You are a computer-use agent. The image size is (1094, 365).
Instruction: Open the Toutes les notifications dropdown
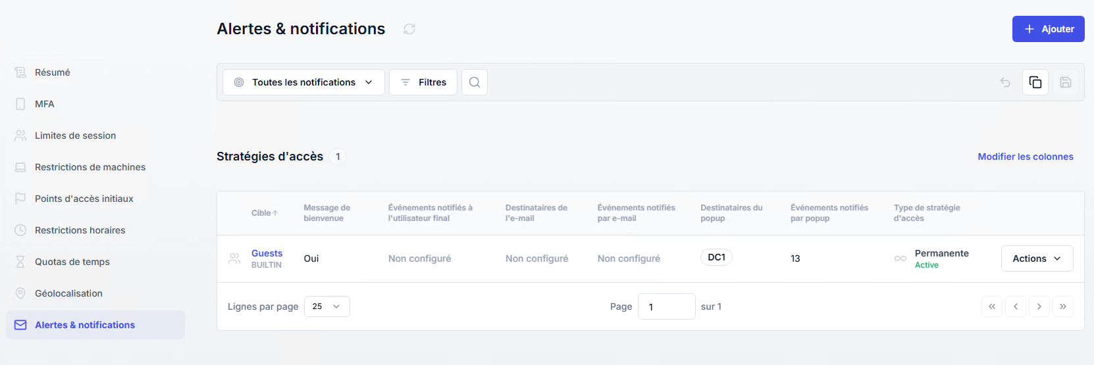click(303, 82)
